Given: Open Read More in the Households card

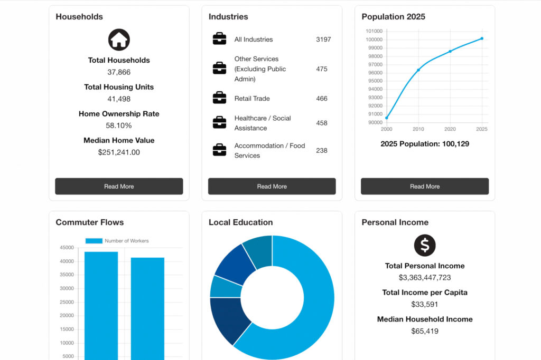Looking at the screenshot, I should 119,186.
